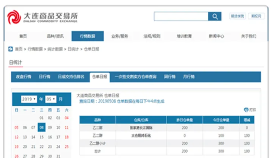
Task: Open the 品种/资讯 navigation item
Action: pos(55,36)
